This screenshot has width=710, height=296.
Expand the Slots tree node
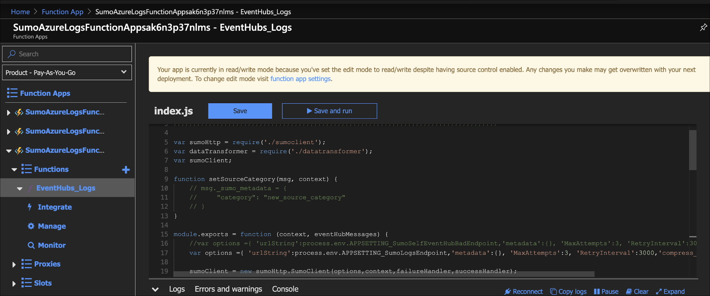click(x=14, y=283)
